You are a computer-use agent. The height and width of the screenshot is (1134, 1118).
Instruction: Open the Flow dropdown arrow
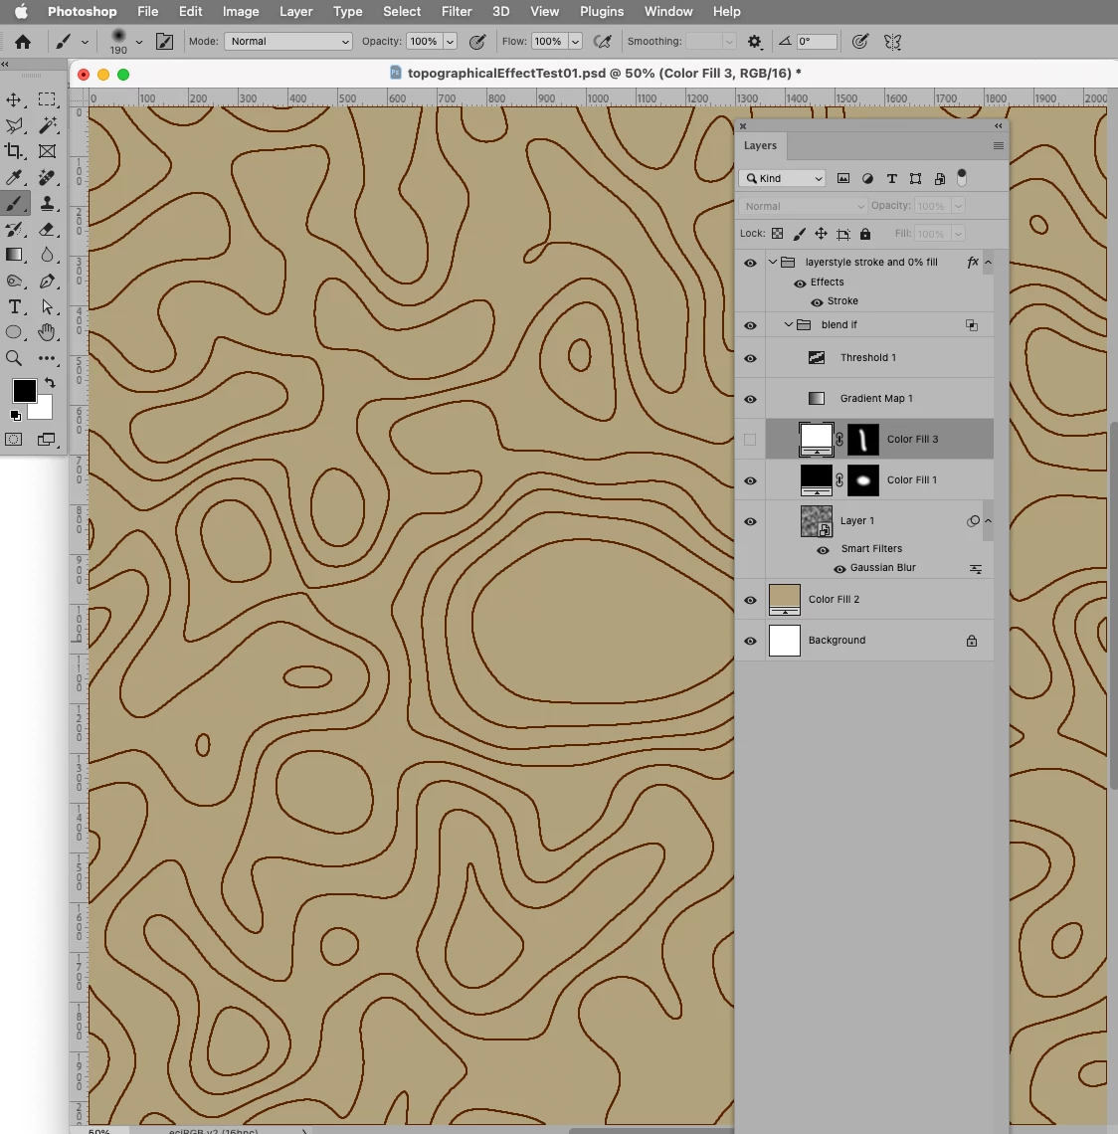[x=575, y=41]
